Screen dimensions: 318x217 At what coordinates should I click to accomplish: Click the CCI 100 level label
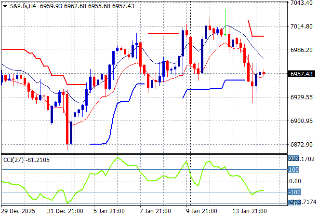click(x=293, y=169)
